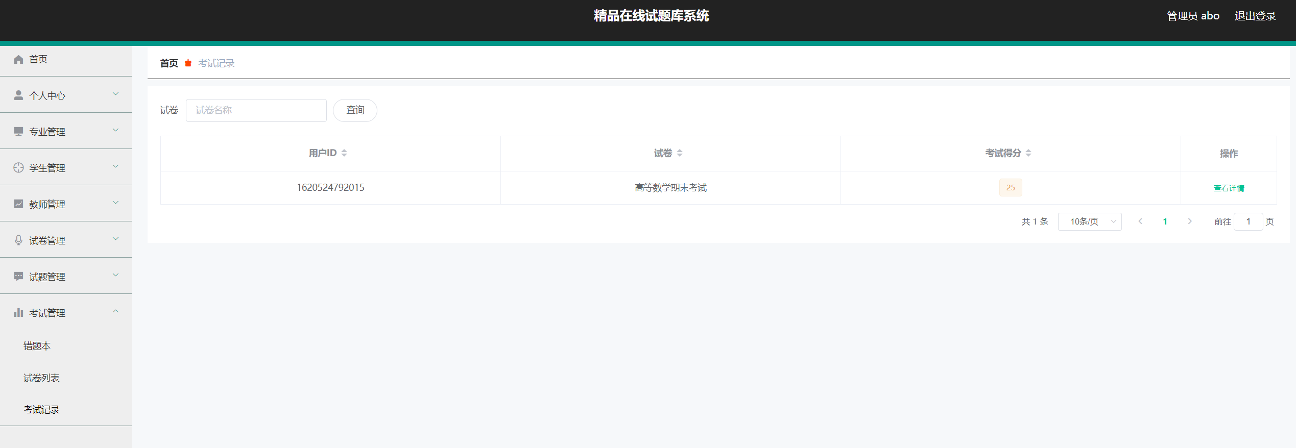Click the microphone icon beside 试卷管理
This screenshot has width=1296, height=448.
[x=18, y=240]
